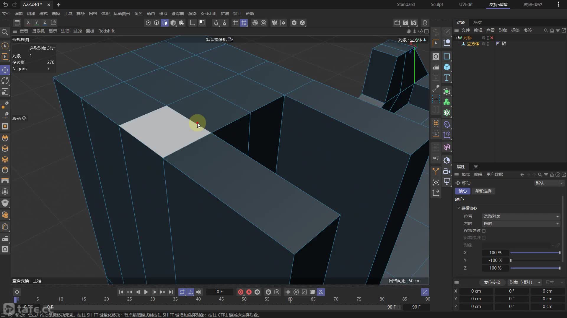
Task: Open the 默认 preset dropdown
Action: point(549,183)
